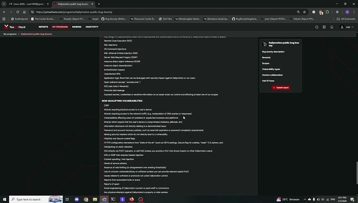Jump to Rewards section in sidebar

(x=266, y=58)
